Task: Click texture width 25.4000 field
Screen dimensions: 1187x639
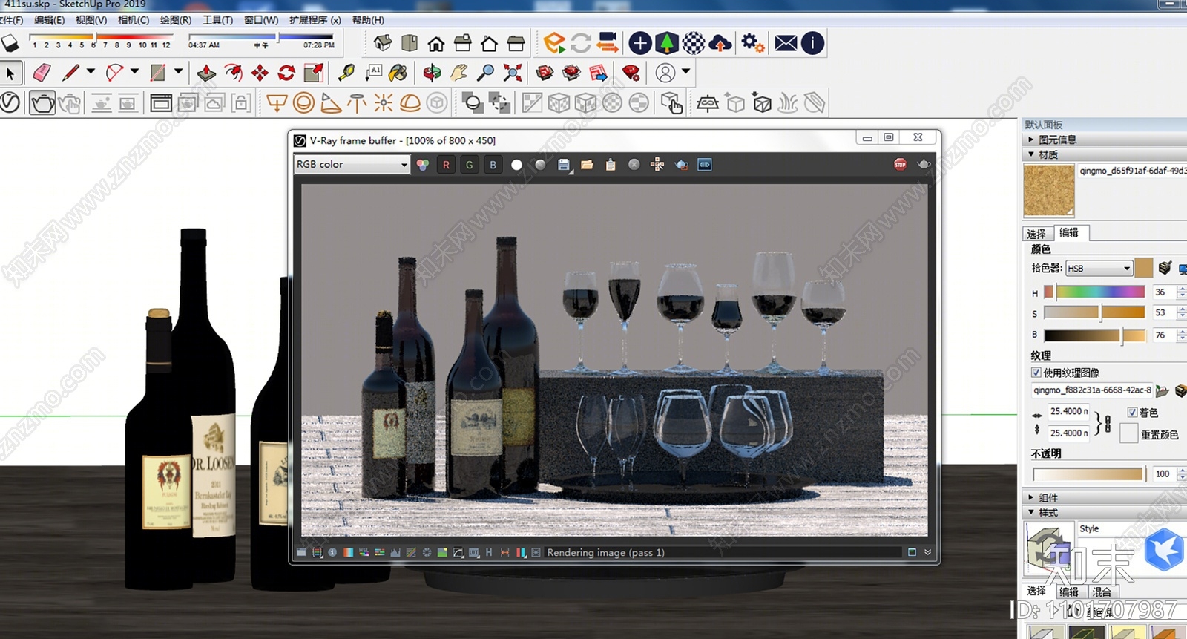Action: click(x=1069, y=411)
